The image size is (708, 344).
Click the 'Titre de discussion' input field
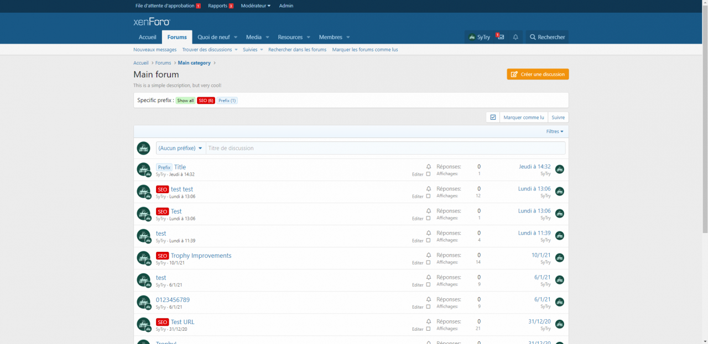pyautogui.click(x=386, y=148)
